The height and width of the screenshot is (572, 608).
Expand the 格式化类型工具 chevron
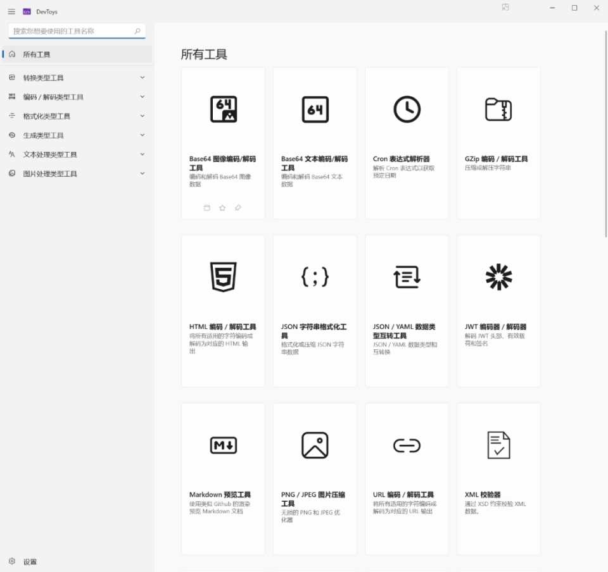click(142, 116)
